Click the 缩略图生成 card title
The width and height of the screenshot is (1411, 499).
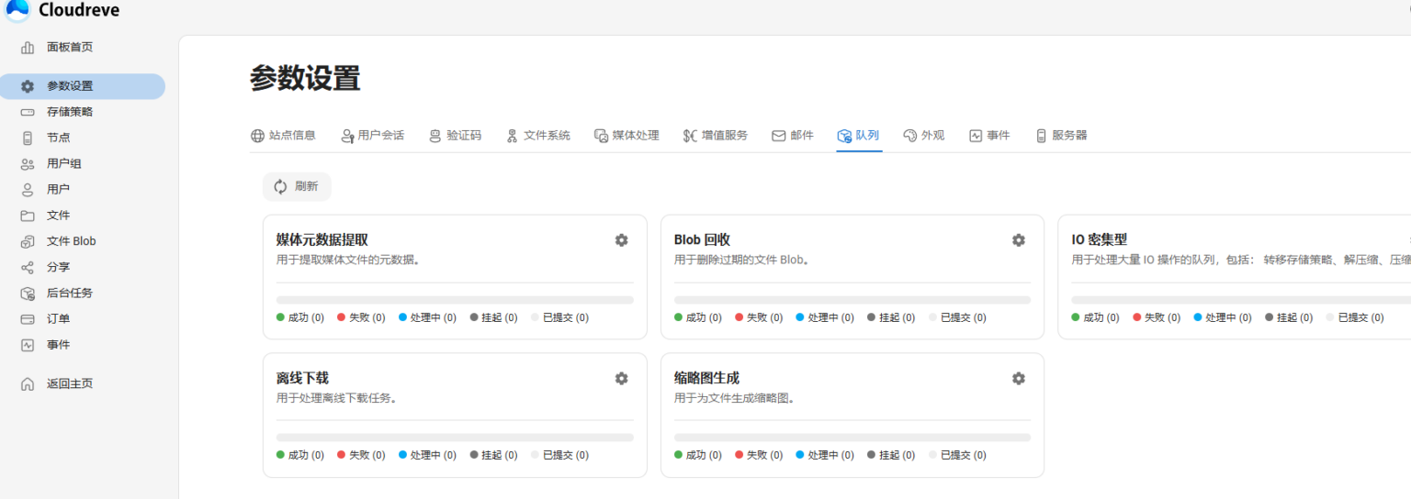point(706,378)
